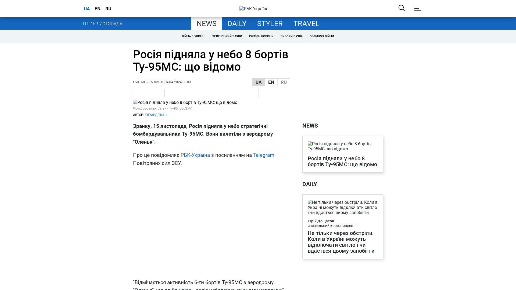Screen dimensions: 516x290
Task: Switch site language to RU in header
Action: click(x=108, y=9)
